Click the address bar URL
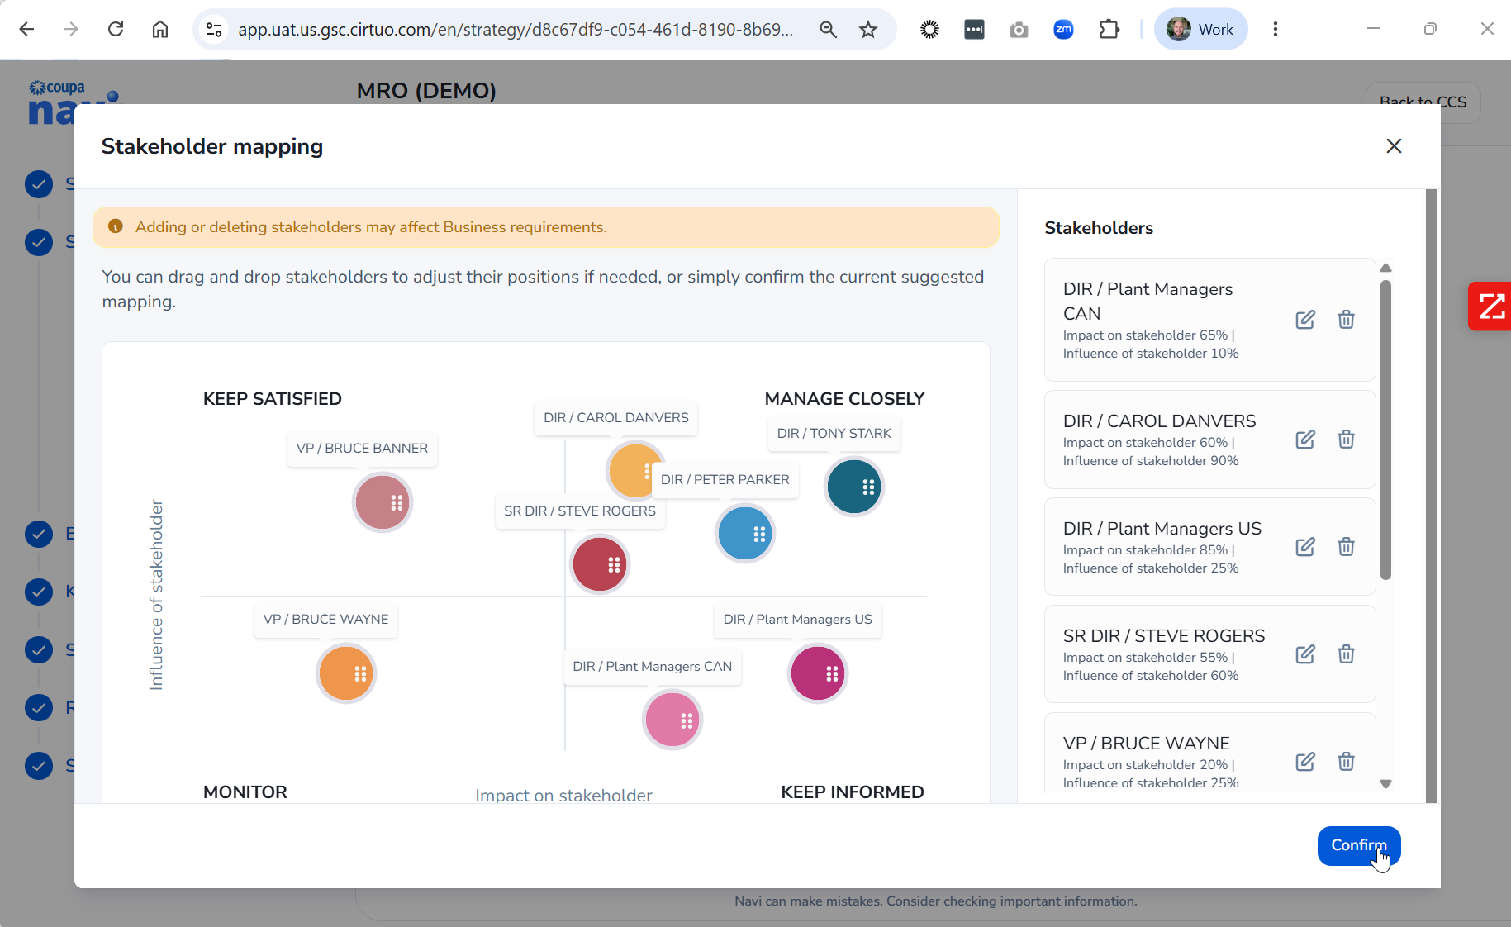1511x927 pixels. click(516, 30)
